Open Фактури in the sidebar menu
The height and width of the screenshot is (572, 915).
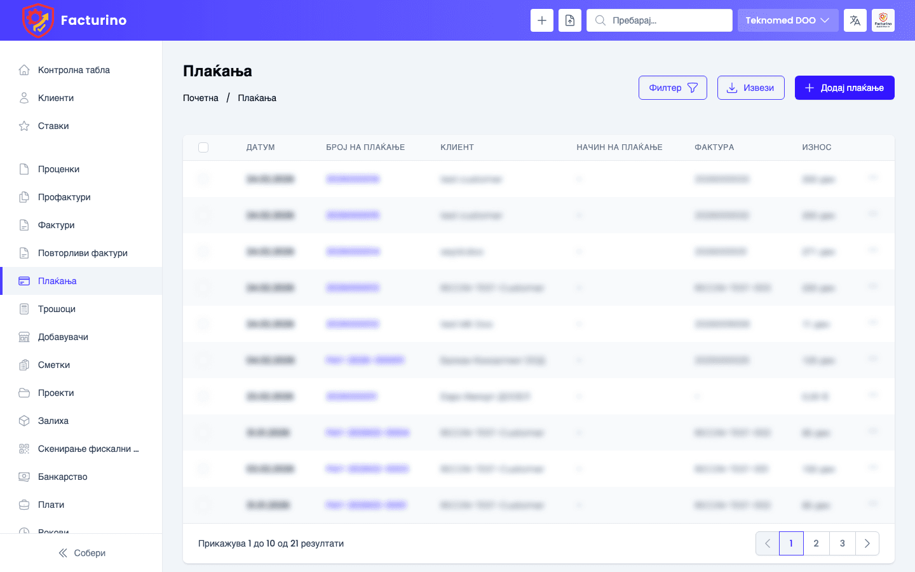point(56,225)
